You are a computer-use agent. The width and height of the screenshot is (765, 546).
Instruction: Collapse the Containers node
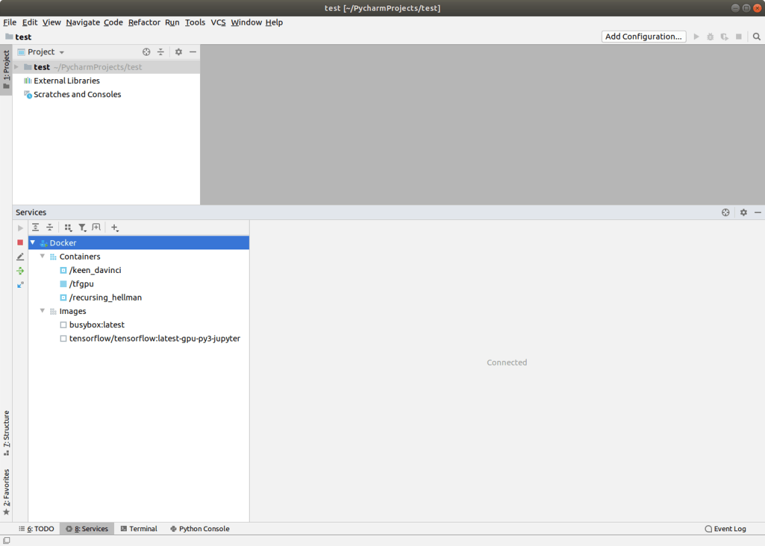pyautogui.click(x=42, y=256)
